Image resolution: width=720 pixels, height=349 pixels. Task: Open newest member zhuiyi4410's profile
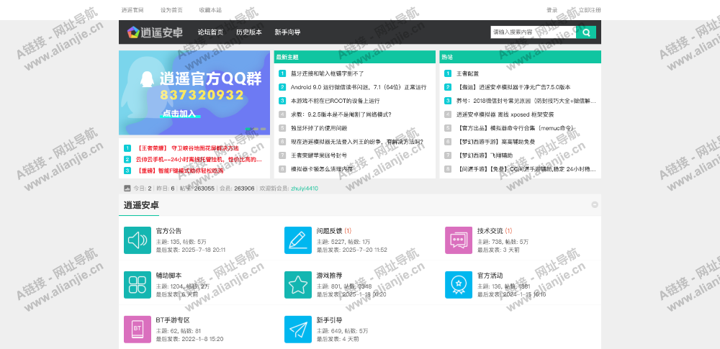(x=304, y=189)
